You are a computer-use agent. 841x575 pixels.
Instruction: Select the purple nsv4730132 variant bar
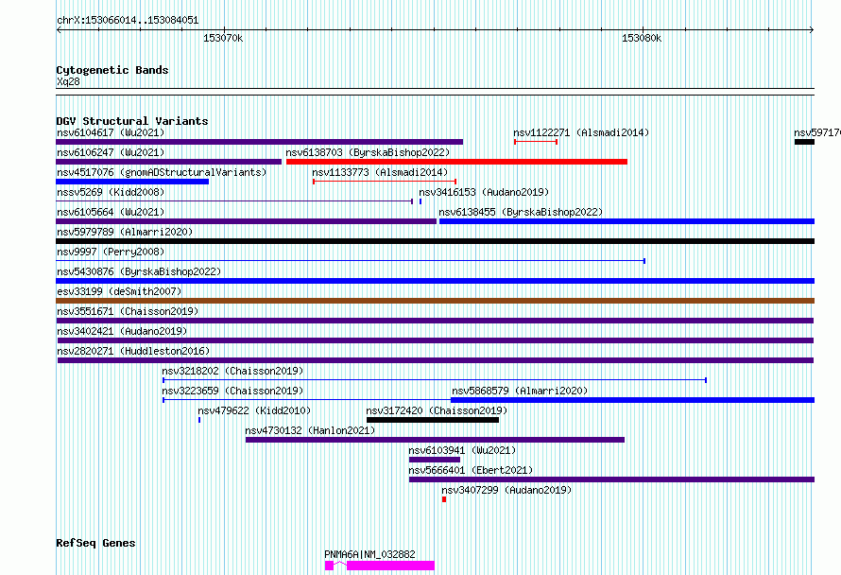(435, 440)
